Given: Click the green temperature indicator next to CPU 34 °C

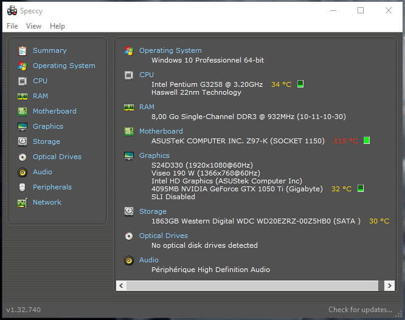Looking at the screenshot, I should [300, 84].
